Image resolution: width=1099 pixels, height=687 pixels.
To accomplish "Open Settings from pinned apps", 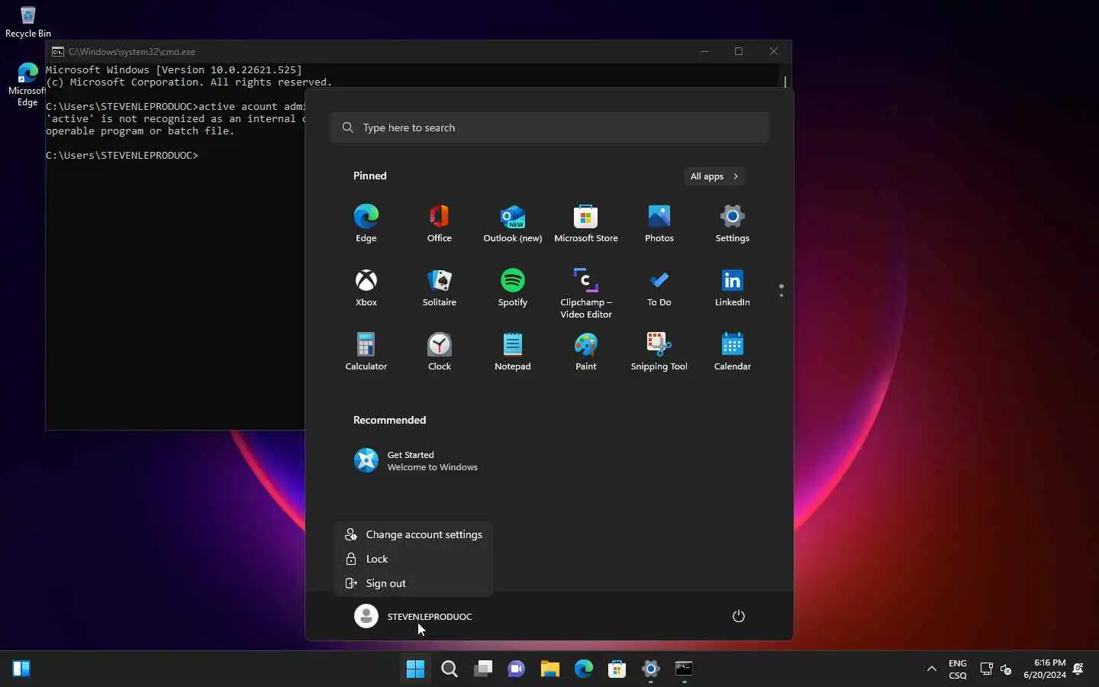I will click(x=733, y=224).
